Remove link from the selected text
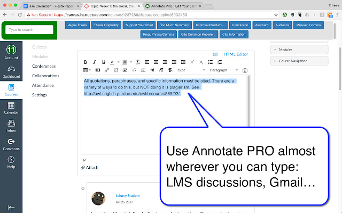 tap(116, 70)
